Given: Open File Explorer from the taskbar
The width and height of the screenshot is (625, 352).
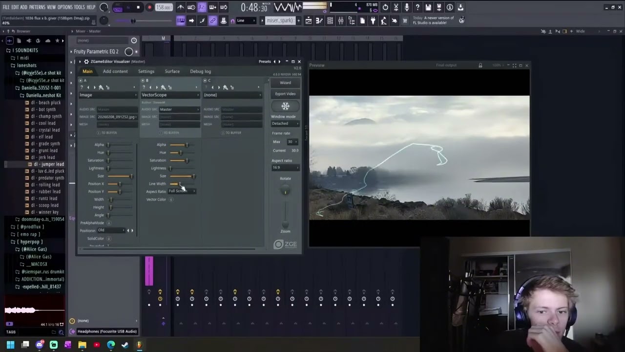Looking at the screenshot, I should [82, 345].
